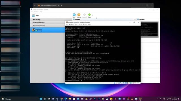181x101 pixels.
Task: Open Sticky Notes yellow icon on taskbar
Action: point(111,99)
